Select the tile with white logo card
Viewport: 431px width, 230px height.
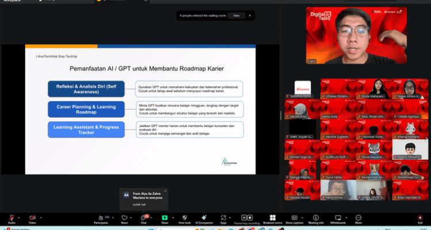coord(302,89)
